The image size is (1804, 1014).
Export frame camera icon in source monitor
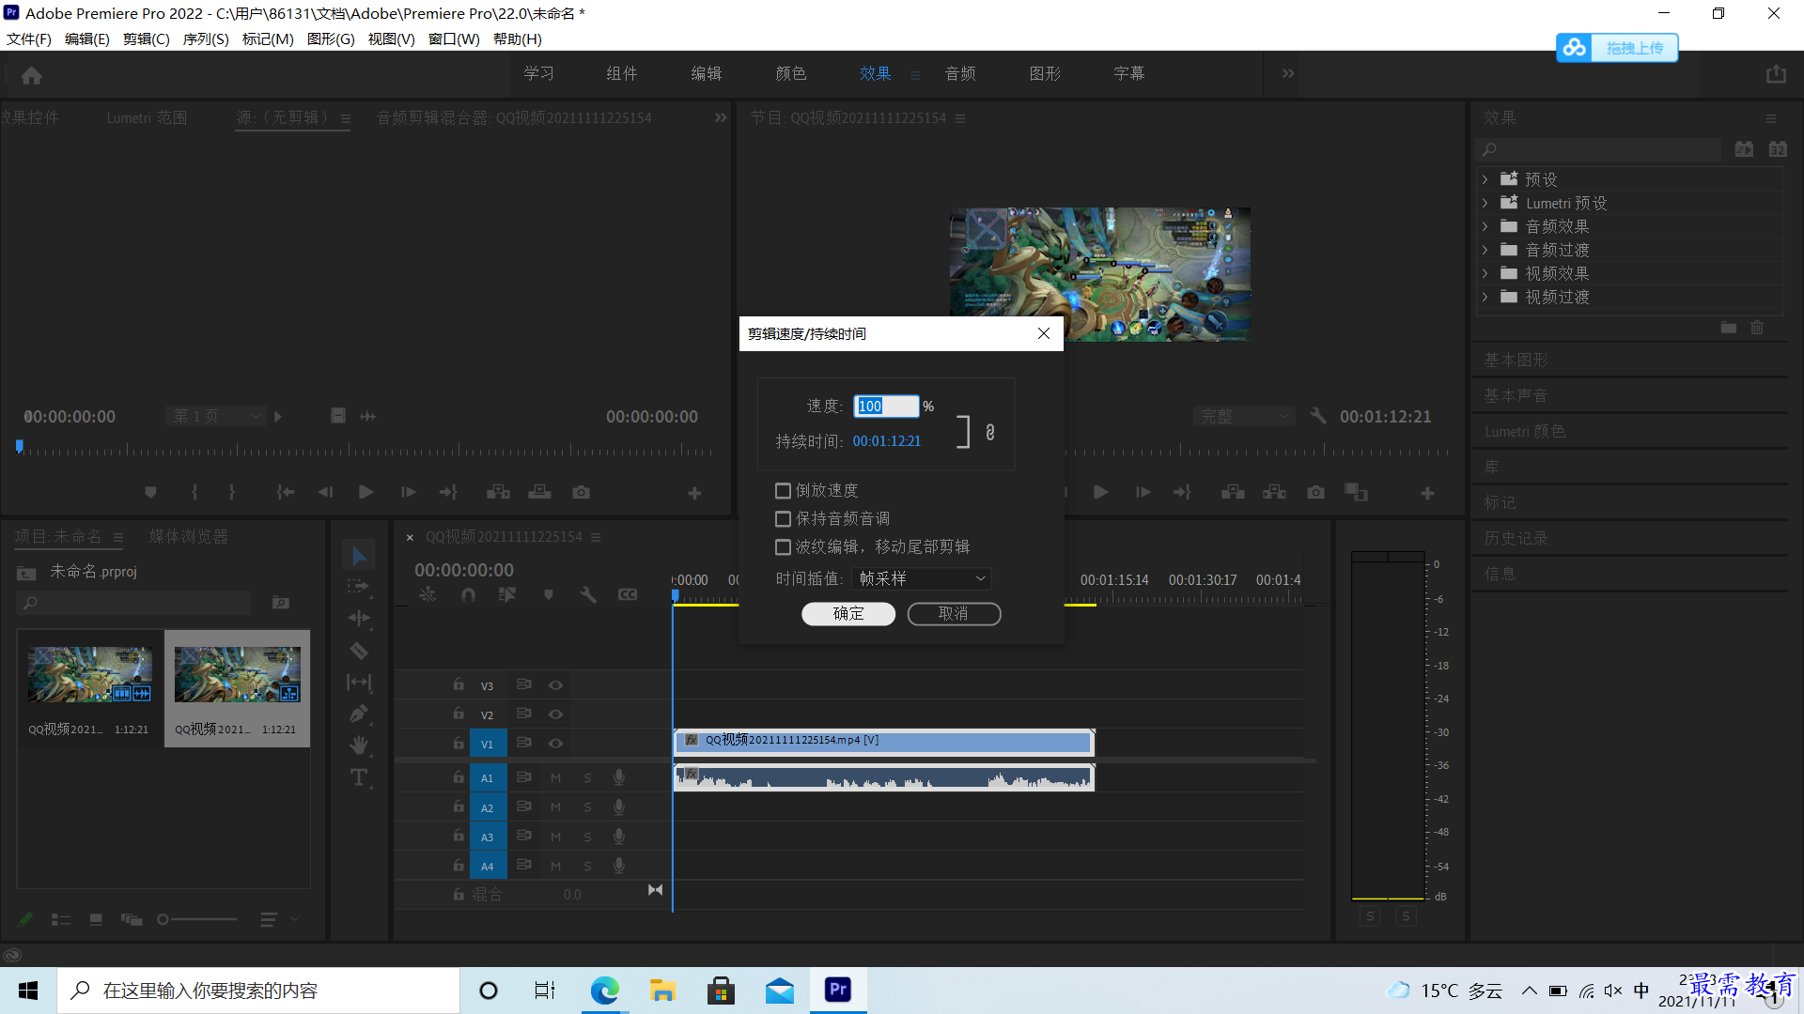coord(582,492)
